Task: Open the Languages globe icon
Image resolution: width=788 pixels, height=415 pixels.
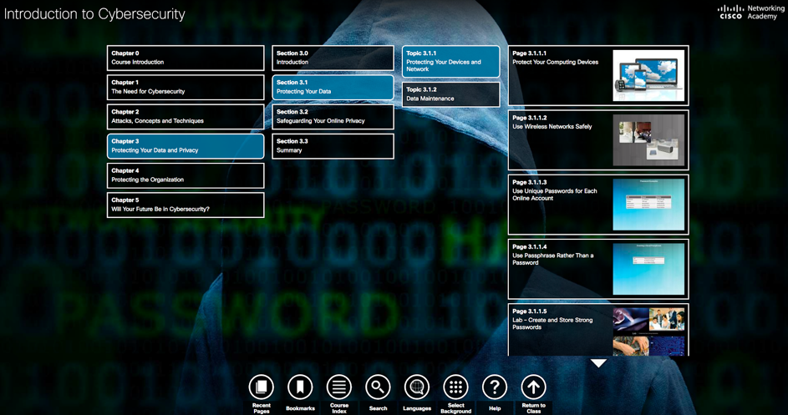Action: (417, 387)
